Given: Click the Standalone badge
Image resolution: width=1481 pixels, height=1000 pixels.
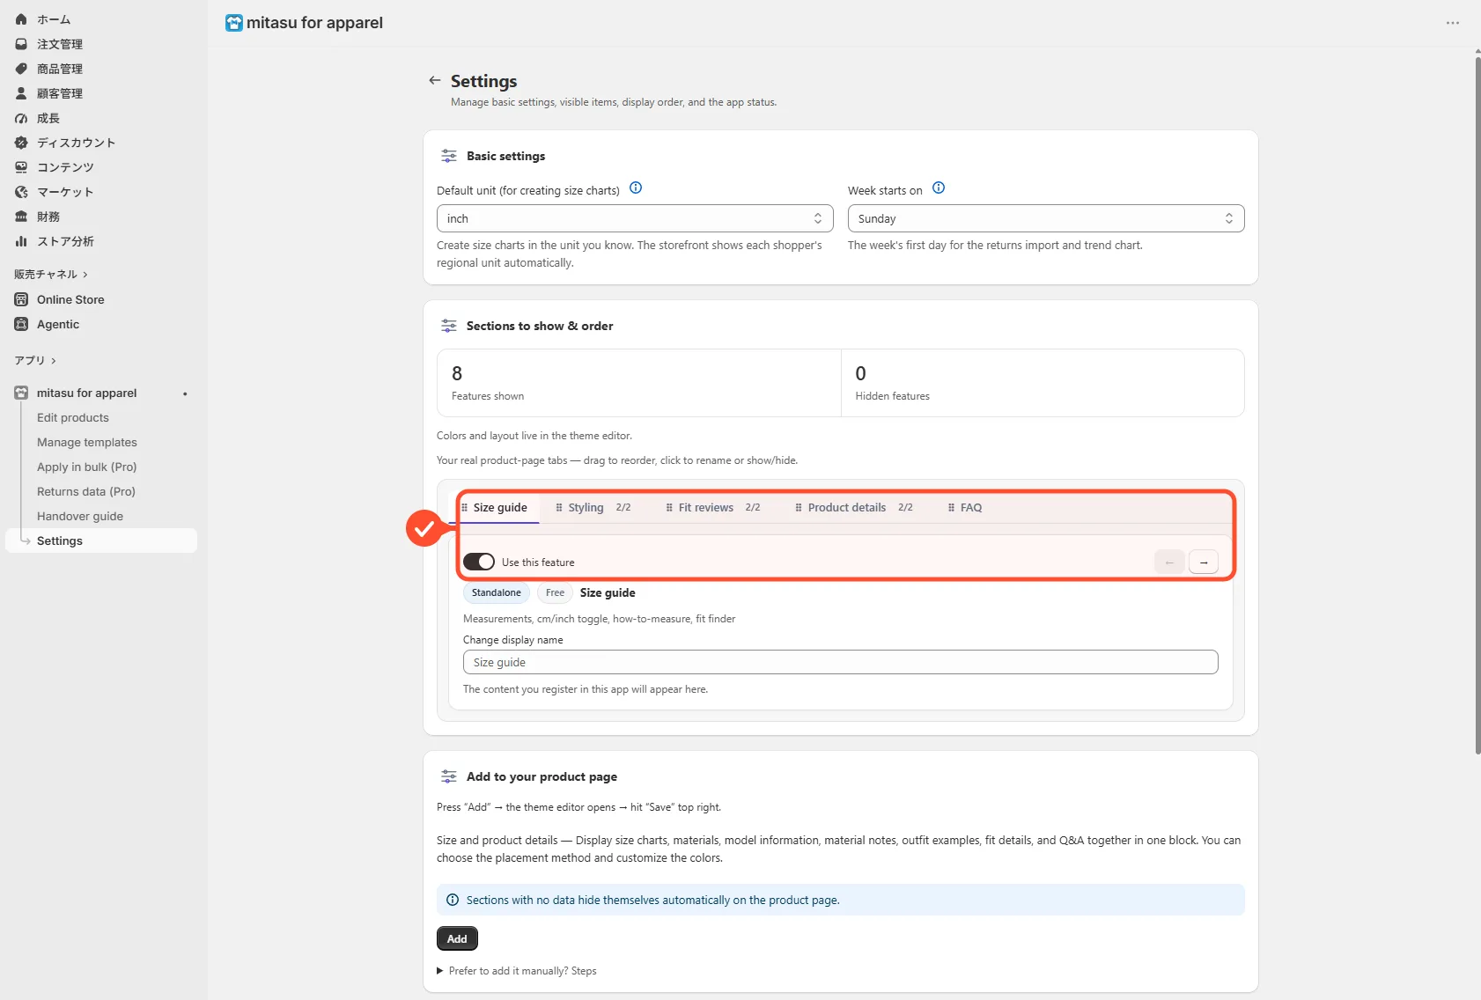Looking at the screenshot, I should coord(497,593).
